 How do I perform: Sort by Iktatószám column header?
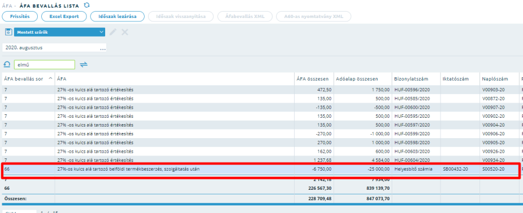[x=460, y=79]
